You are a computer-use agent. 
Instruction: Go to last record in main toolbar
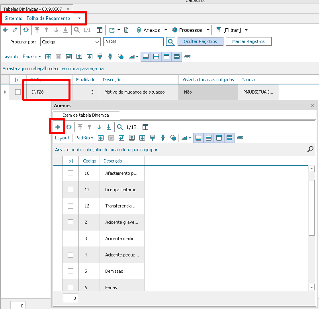pos(65,30)
